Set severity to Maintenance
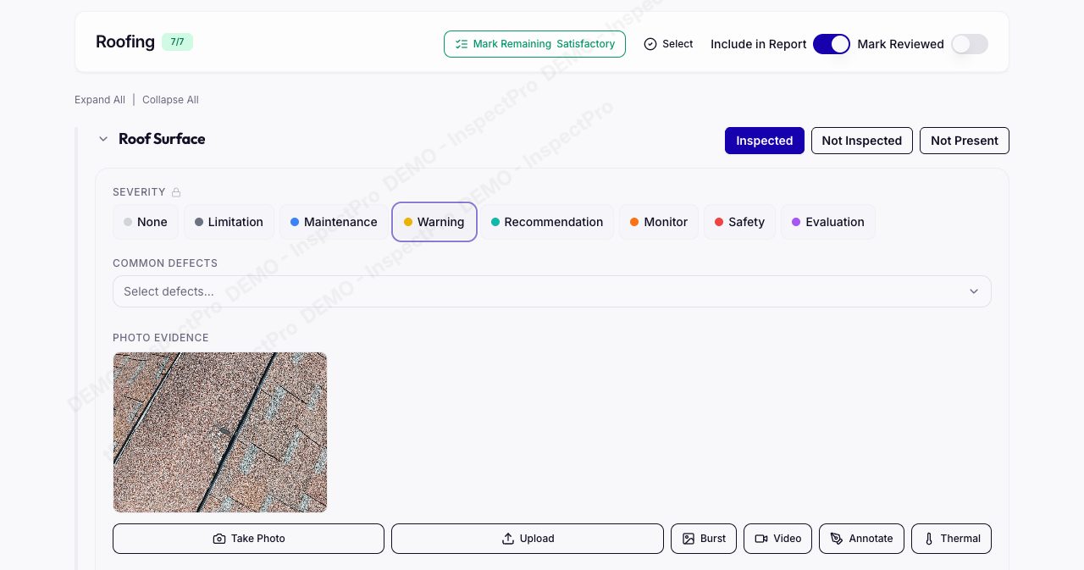This screenshot has height=570, width=1084. pyautogui.click(x=334, y=222)
